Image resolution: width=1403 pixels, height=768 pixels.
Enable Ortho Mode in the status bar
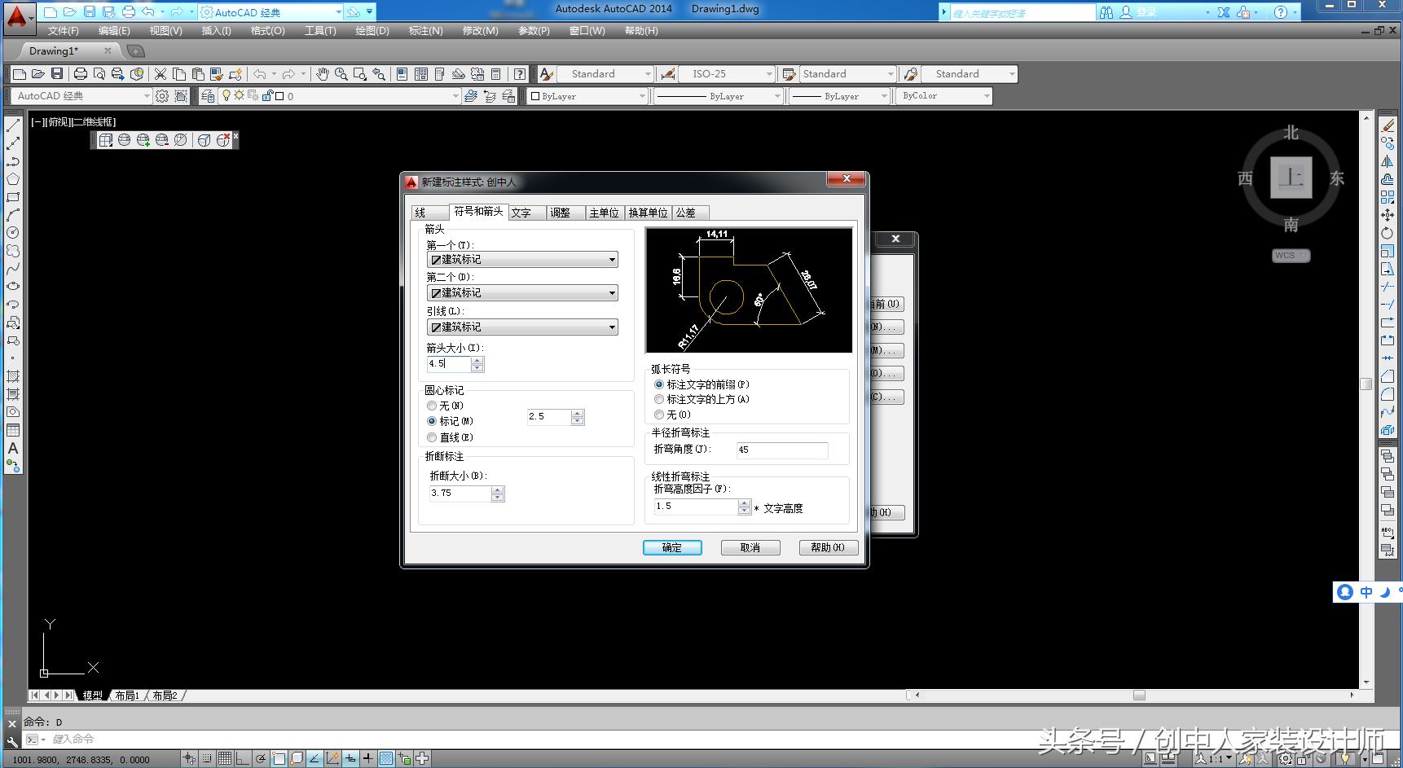tap(242, 758)
